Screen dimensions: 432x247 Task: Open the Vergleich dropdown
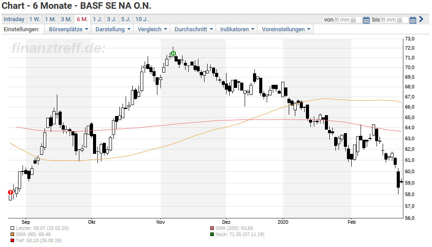(152, 29)
